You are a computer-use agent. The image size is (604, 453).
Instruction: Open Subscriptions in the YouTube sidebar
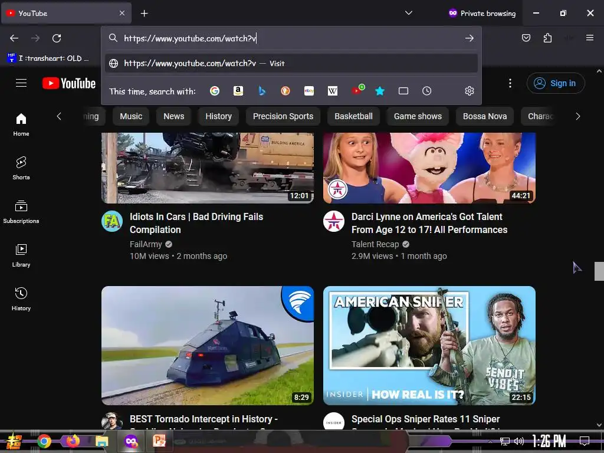pos(21,212)
